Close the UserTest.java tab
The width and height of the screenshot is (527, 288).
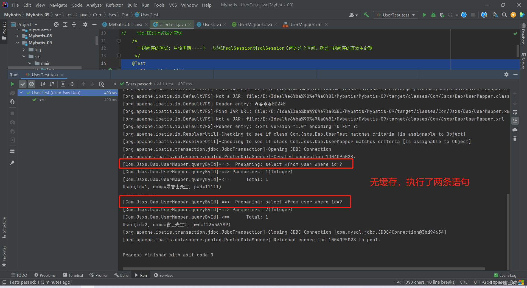[x=190, y=24]
